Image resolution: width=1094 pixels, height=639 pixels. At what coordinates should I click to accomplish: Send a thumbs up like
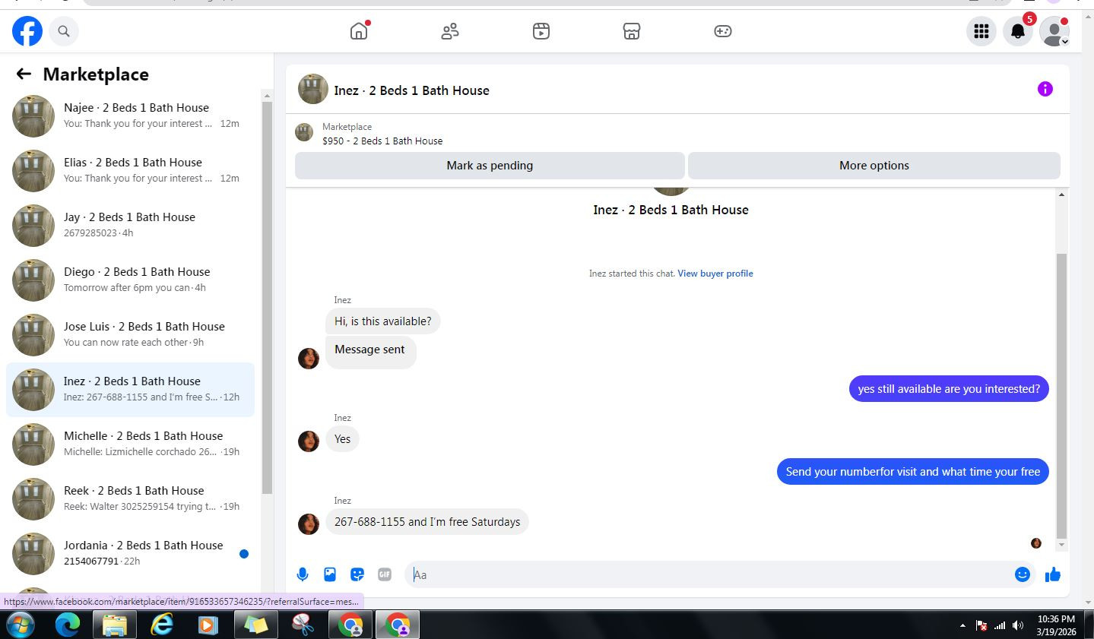tap(1053, 574)
